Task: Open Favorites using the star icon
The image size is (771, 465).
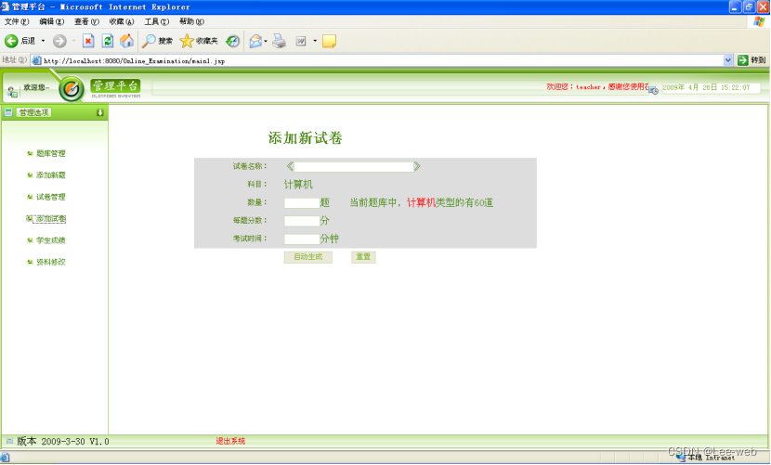Action: pyautogui.click(x=187, y=41)
